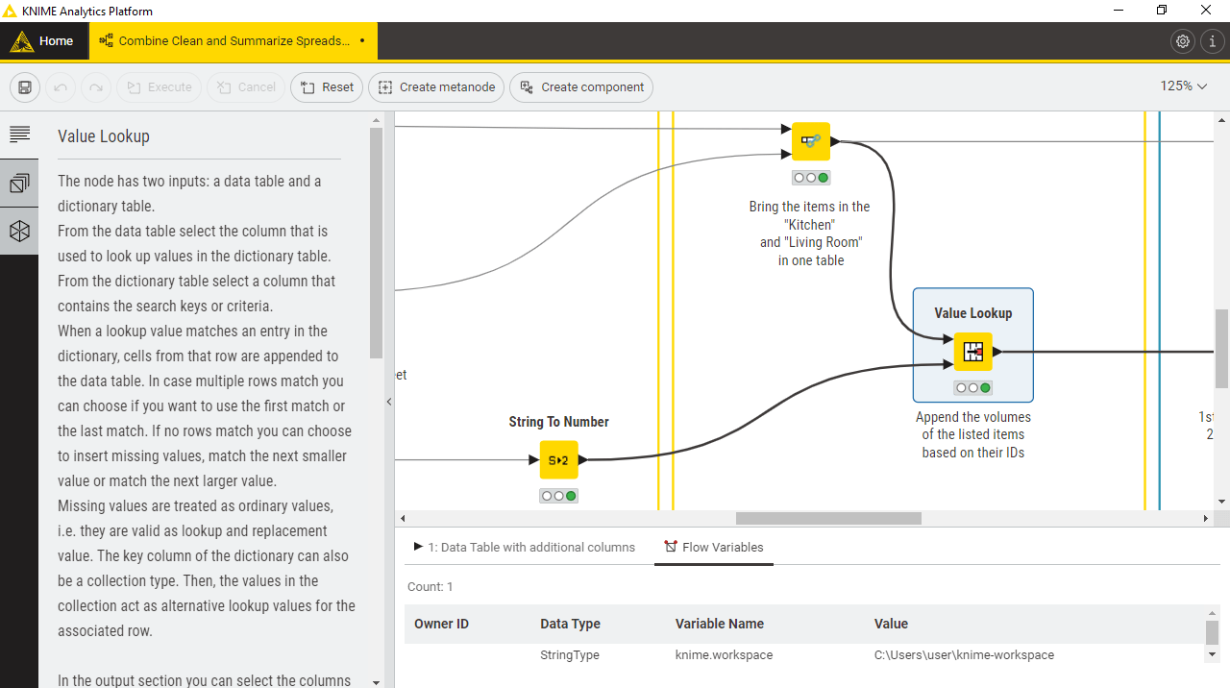Open the Node repository icon in sidebar

[x=19, y=183]
